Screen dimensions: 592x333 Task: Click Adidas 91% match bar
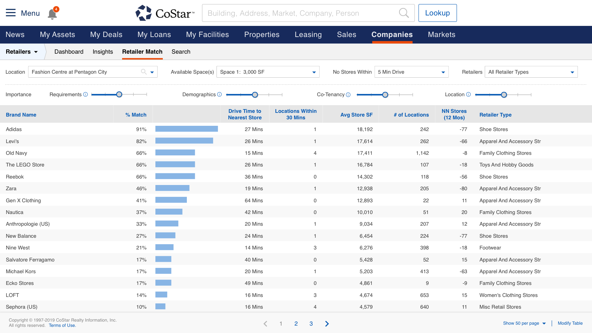pyautogui.click(x=187, y=129)
